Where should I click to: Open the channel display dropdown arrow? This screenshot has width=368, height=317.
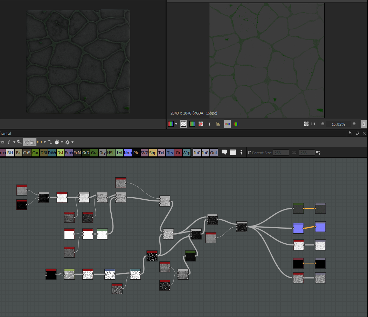pyautogui.click(x=176, y=124)
